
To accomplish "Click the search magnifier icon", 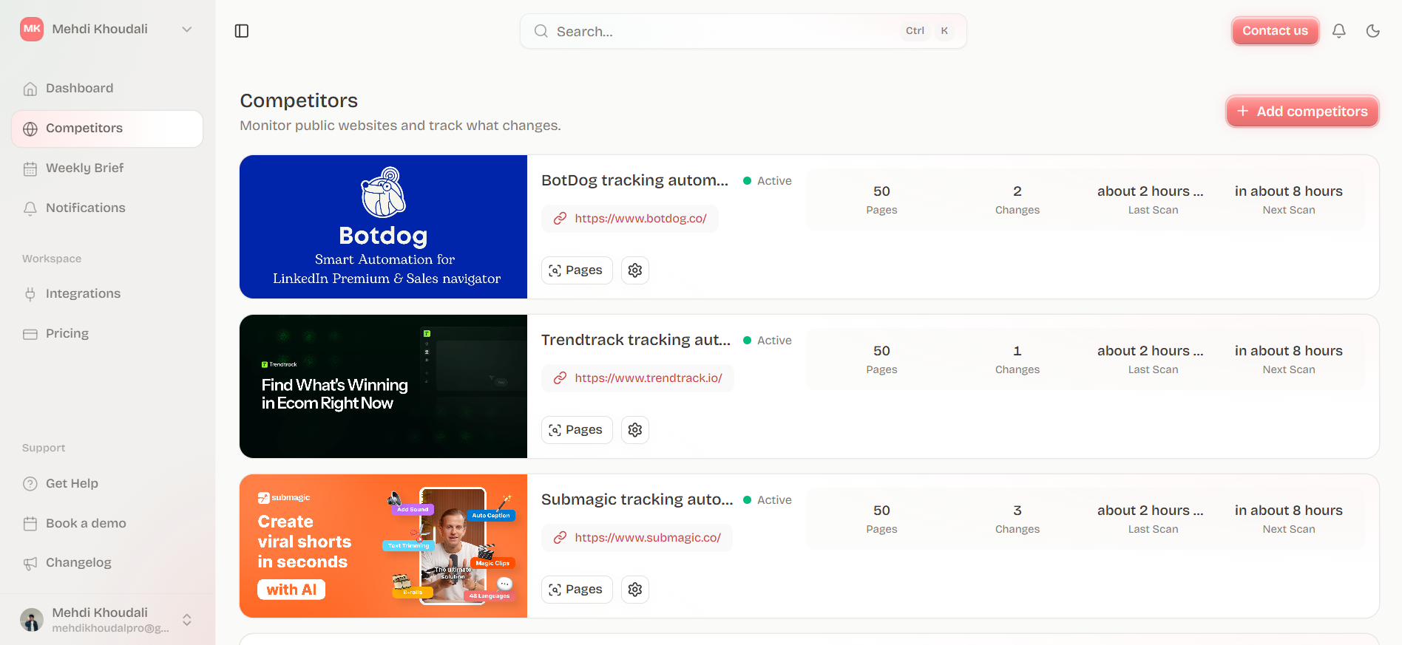I will click(541, 31).
